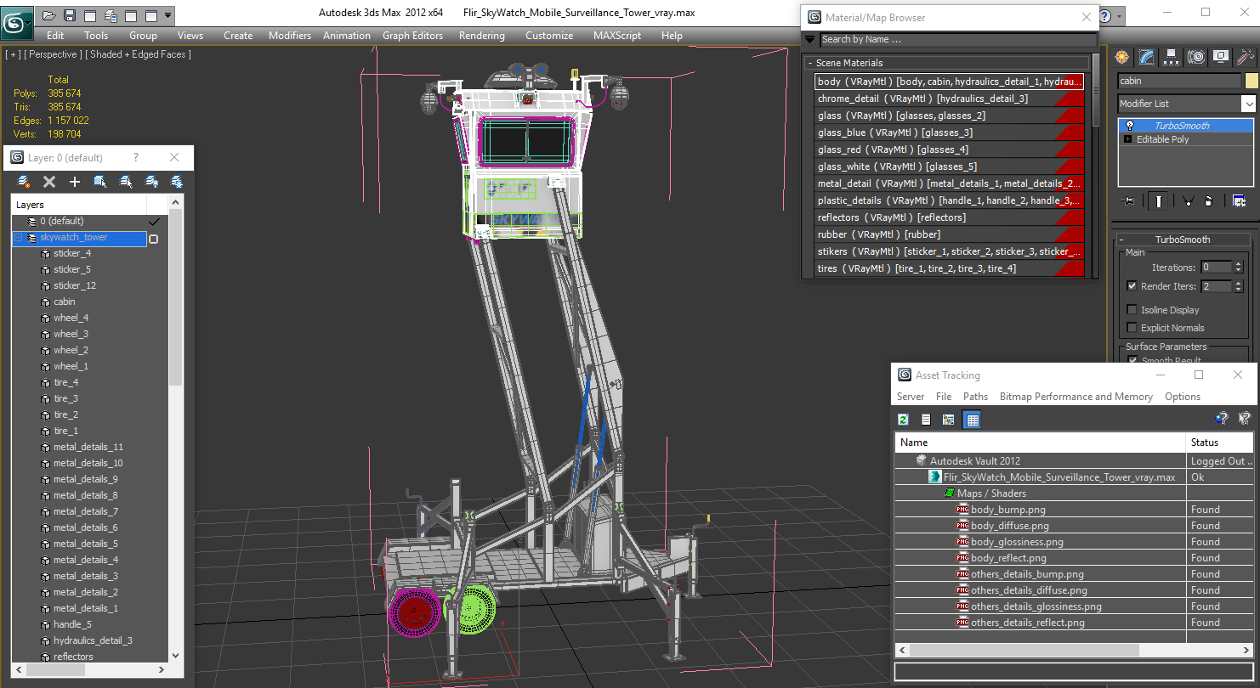Click the Pin Stack icon
1260x688 pixels.
[x=1129, y=200]
